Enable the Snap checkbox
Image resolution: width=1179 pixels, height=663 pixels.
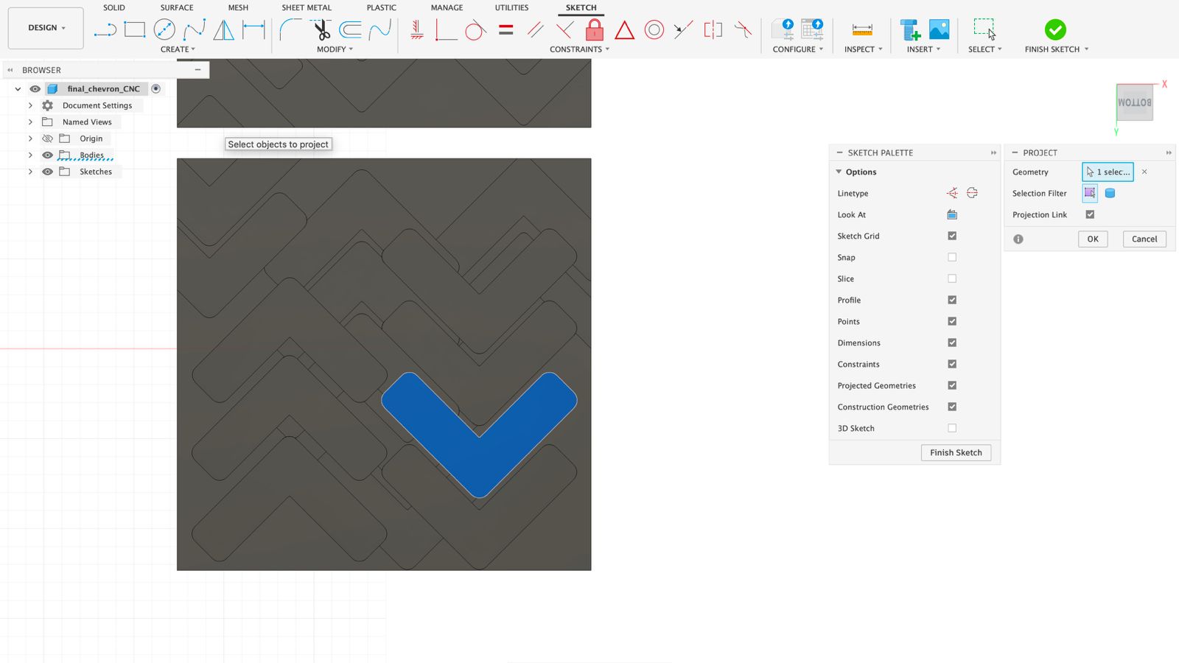point(952,257)
